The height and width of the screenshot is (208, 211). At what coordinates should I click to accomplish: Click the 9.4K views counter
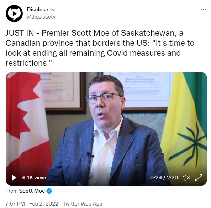pyautogui.click(x=35, y=178)
